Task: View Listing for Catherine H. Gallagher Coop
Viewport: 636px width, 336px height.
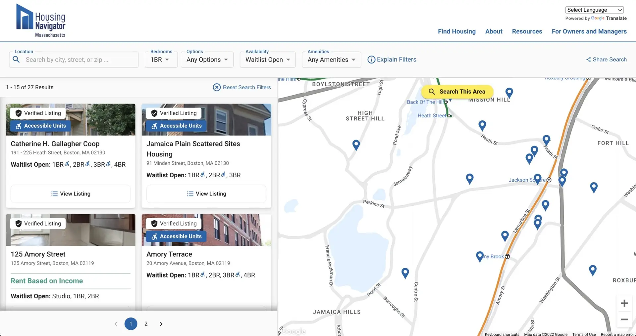Action: (71, 194)
